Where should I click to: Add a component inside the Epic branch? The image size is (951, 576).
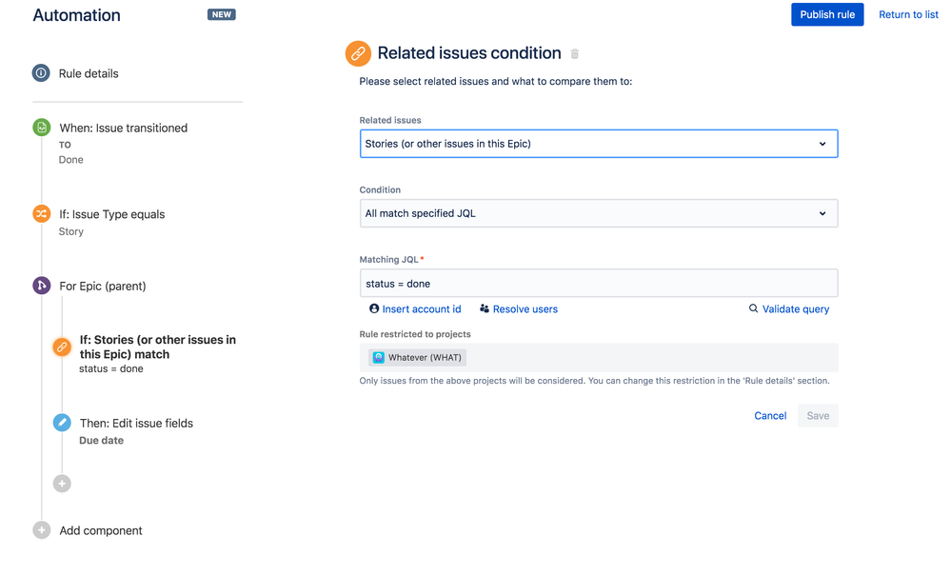tap(62, 484)
